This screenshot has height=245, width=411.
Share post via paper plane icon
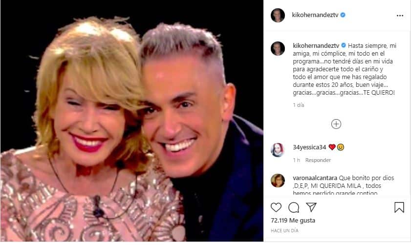[x=311, y=207]
